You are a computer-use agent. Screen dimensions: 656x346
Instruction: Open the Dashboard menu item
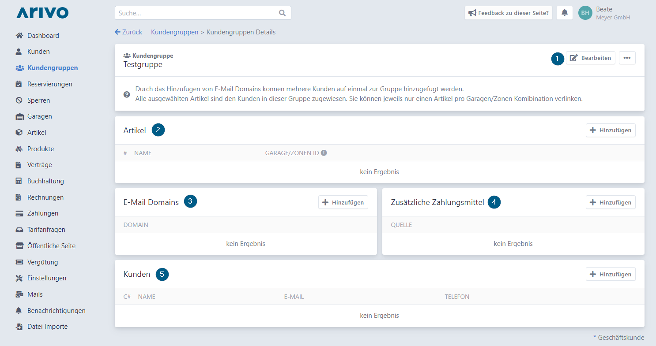[x=43, y=36]
